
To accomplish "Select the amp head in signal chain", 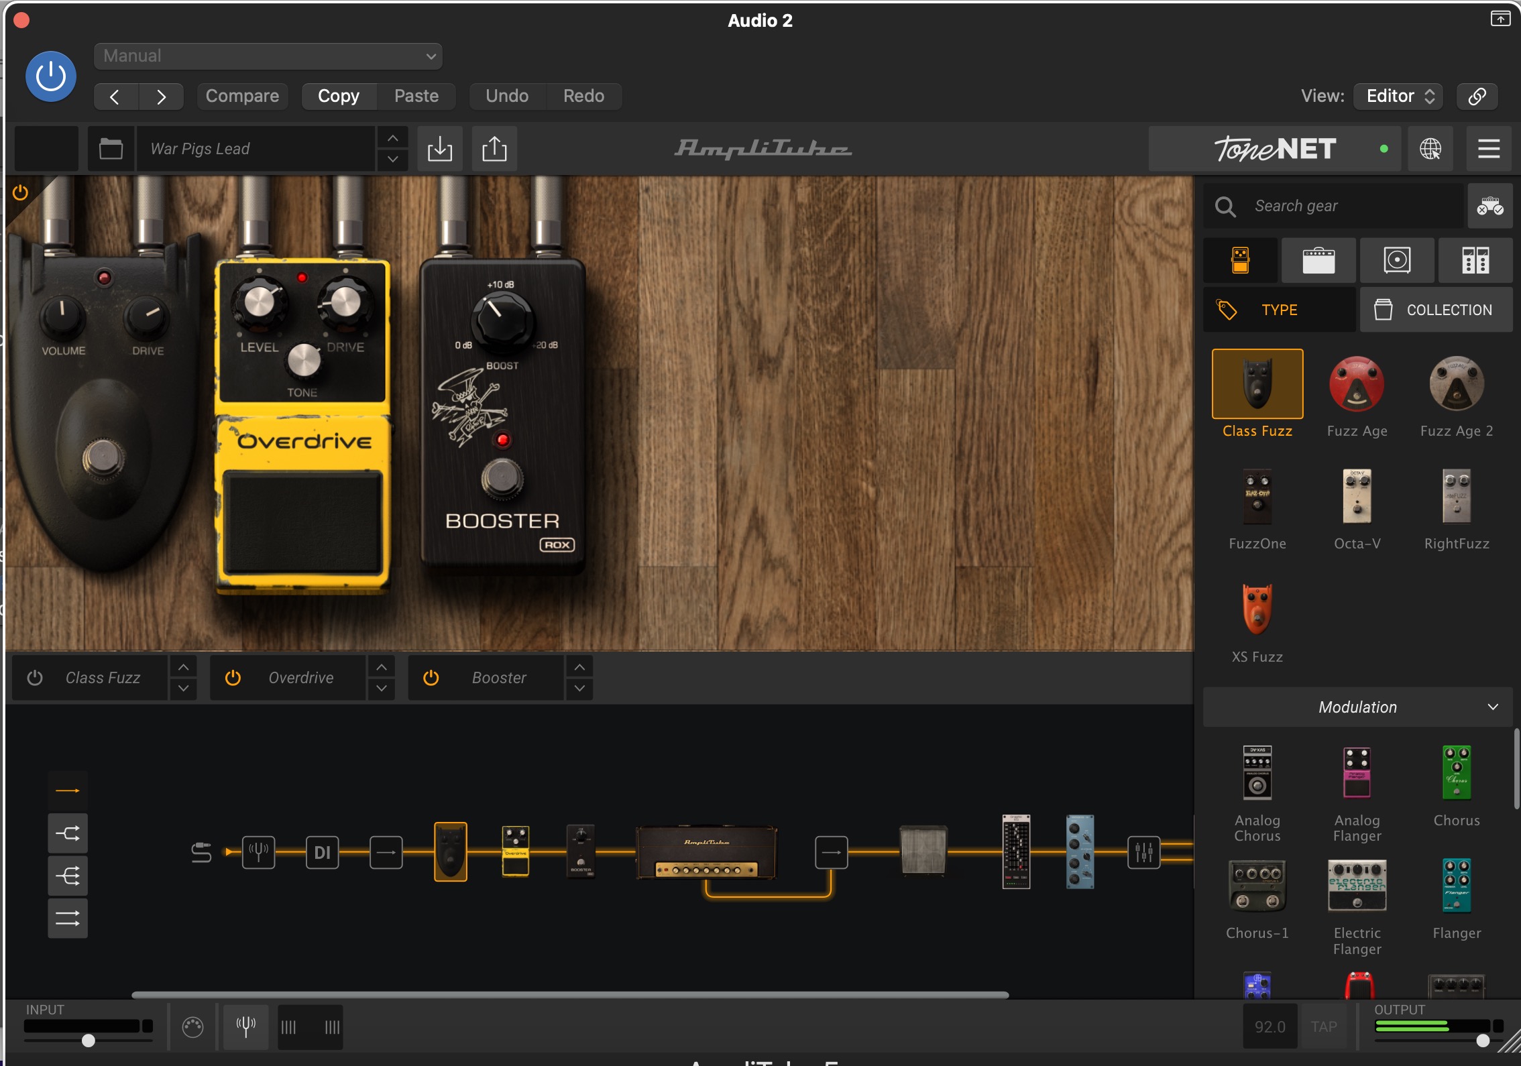I will 706,853.
